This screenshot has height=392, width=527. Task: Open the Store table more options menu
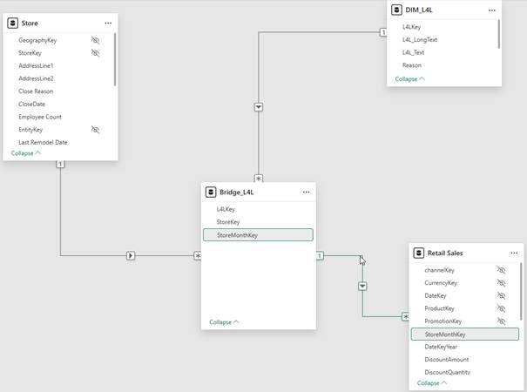108,24
